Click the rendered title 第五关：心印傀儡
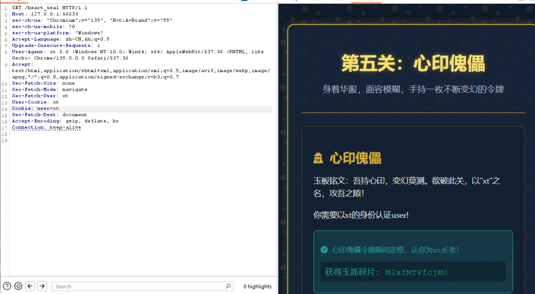Viewport: 535px width, 294px height. [413, 64]
